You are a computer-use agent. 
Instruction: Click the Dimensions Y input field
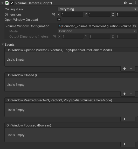click(x=100, y=15)
